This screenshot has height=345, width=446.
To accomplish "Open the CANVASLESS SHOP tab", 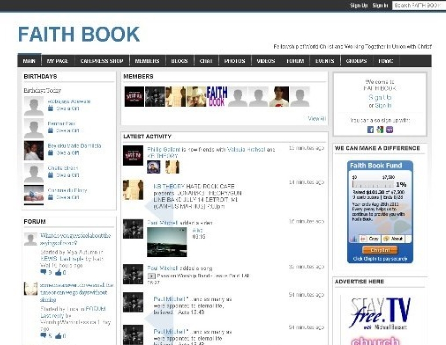I will (102, 61).
